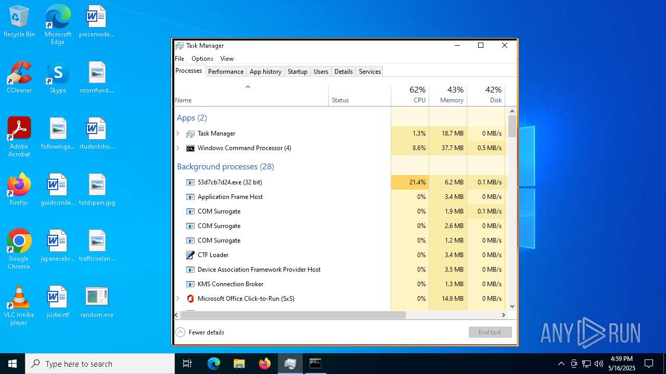Screen dimensions: 666x374
Task: Switch to Command Prompt in taskbar
Action: pos(315,364)
